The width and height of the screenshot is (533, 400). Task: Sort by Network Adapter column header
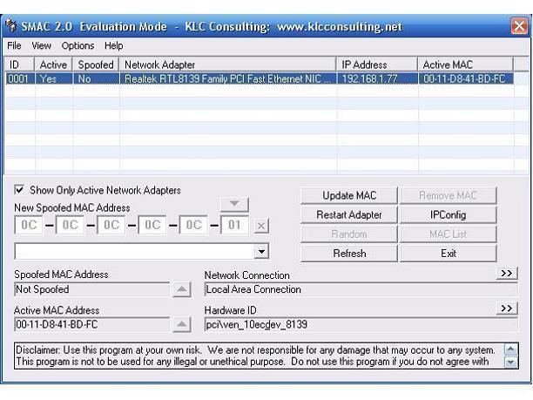coord(227,64)
